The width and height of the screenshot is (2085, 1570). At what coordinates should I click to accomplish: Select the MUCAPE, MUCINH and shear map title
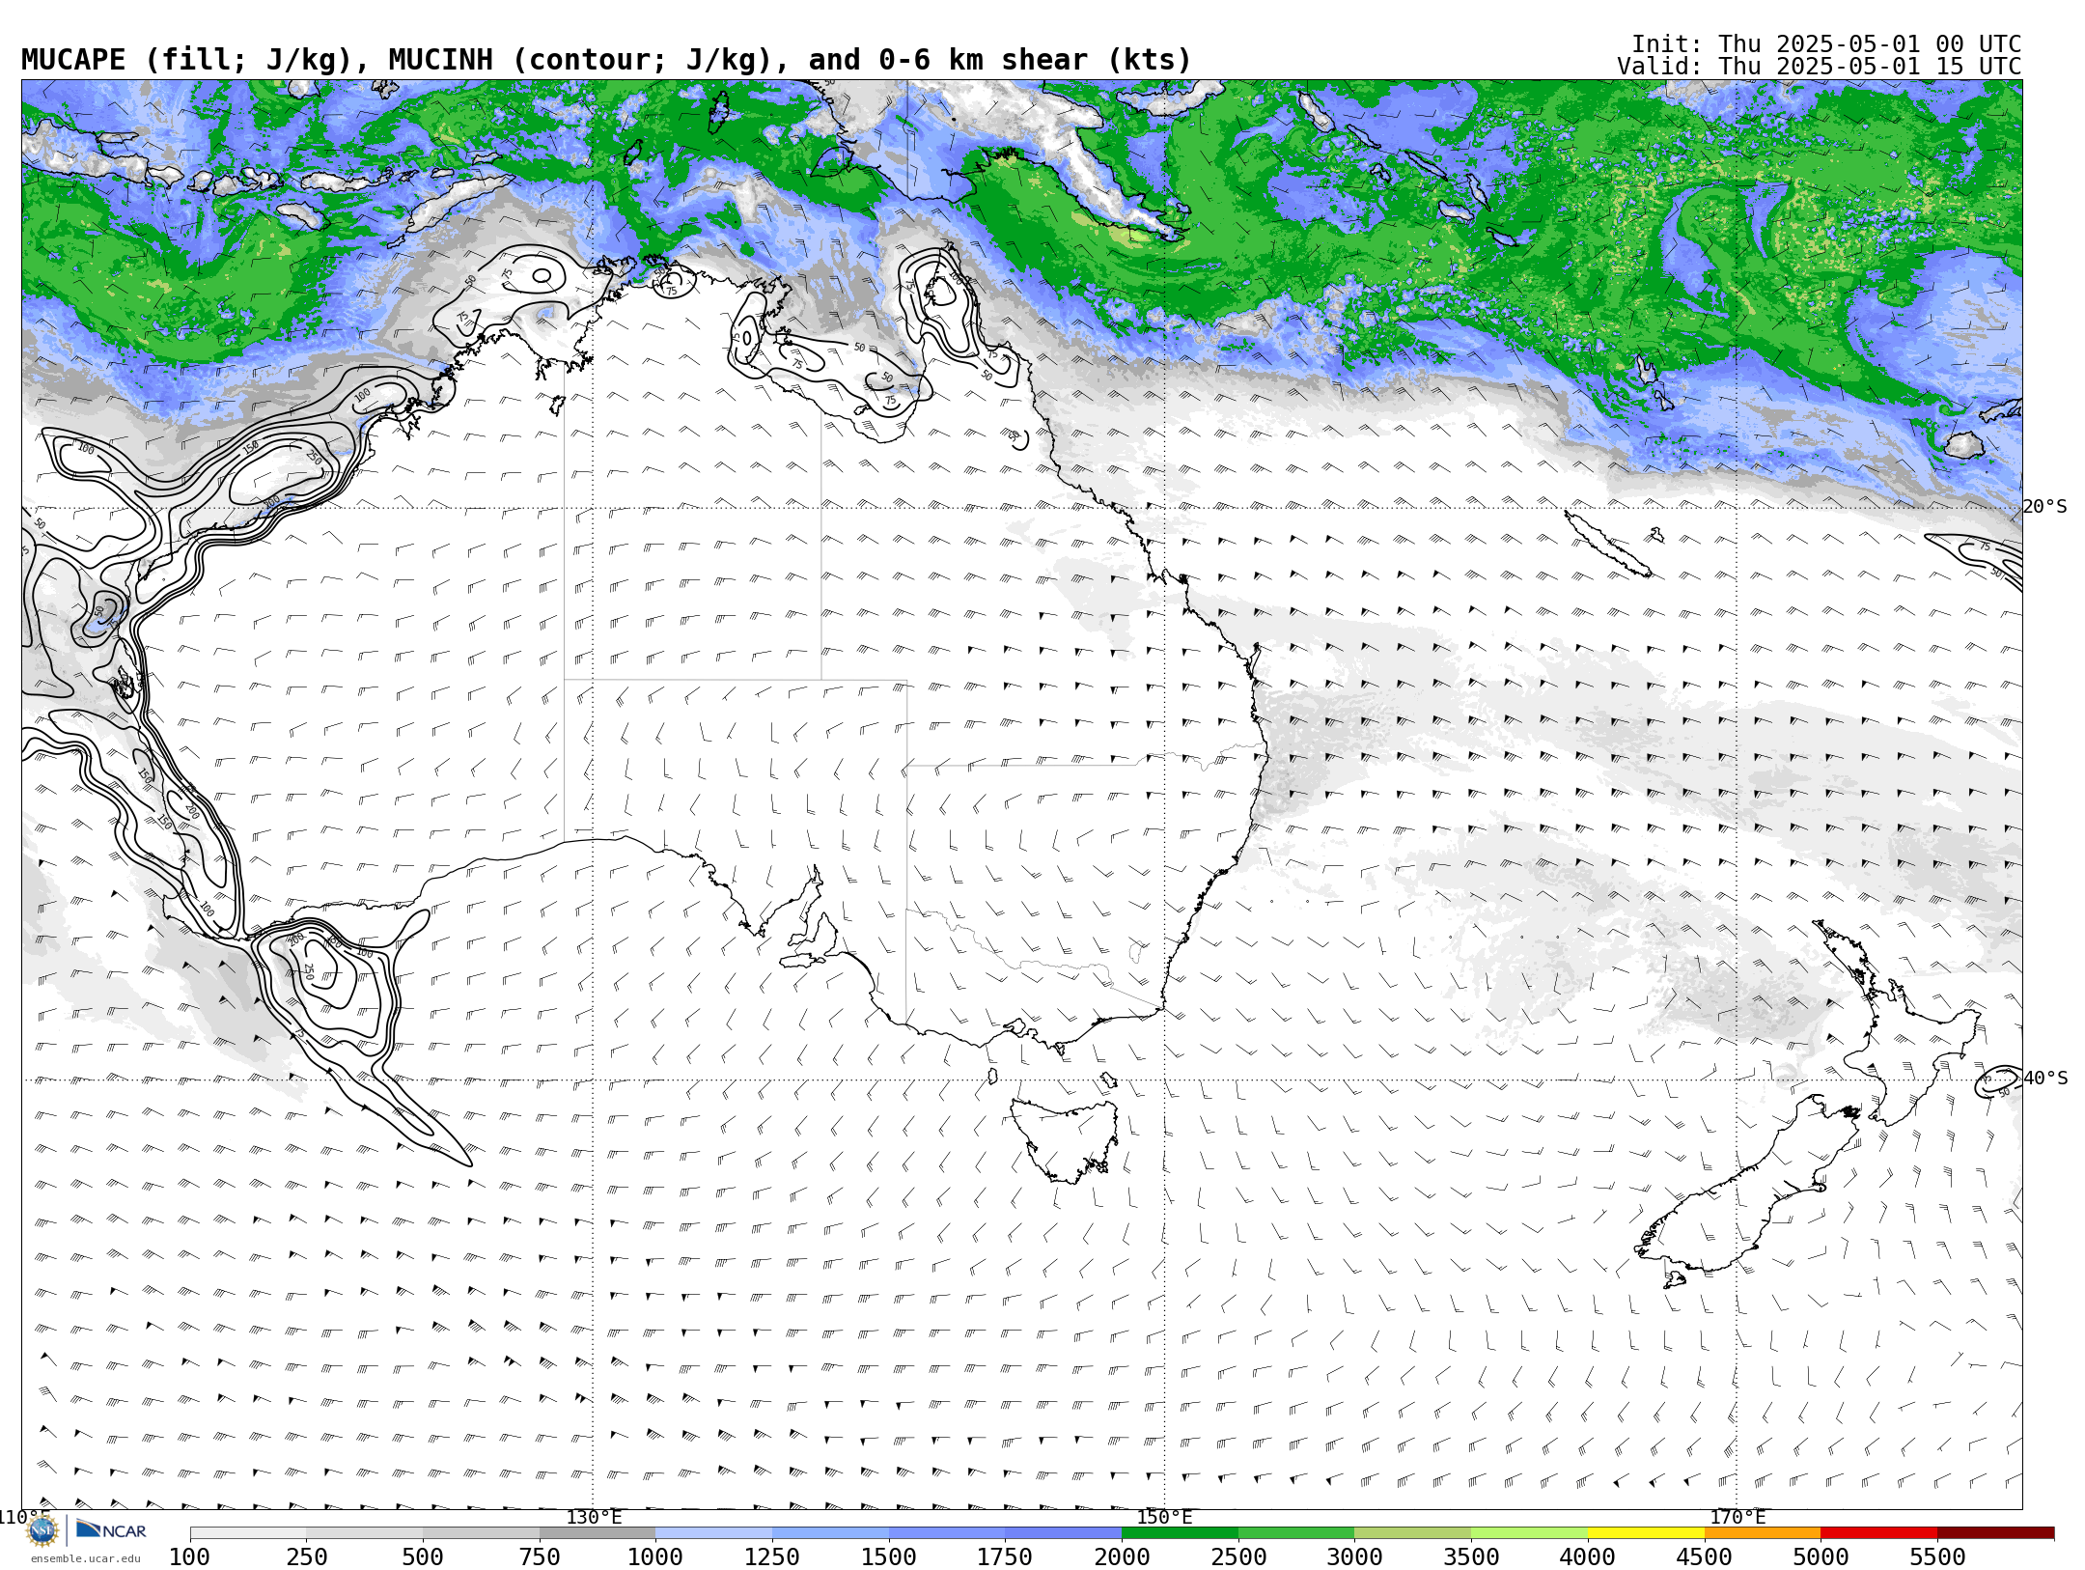point(606,60)
